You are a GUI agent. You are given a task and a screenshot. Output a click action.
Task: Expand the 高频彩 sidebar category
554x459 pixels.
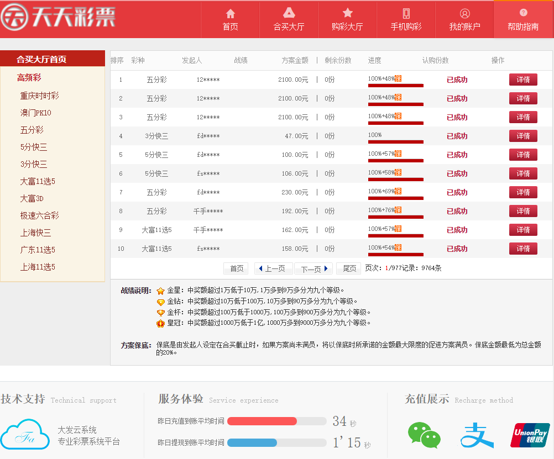point(29,77)
